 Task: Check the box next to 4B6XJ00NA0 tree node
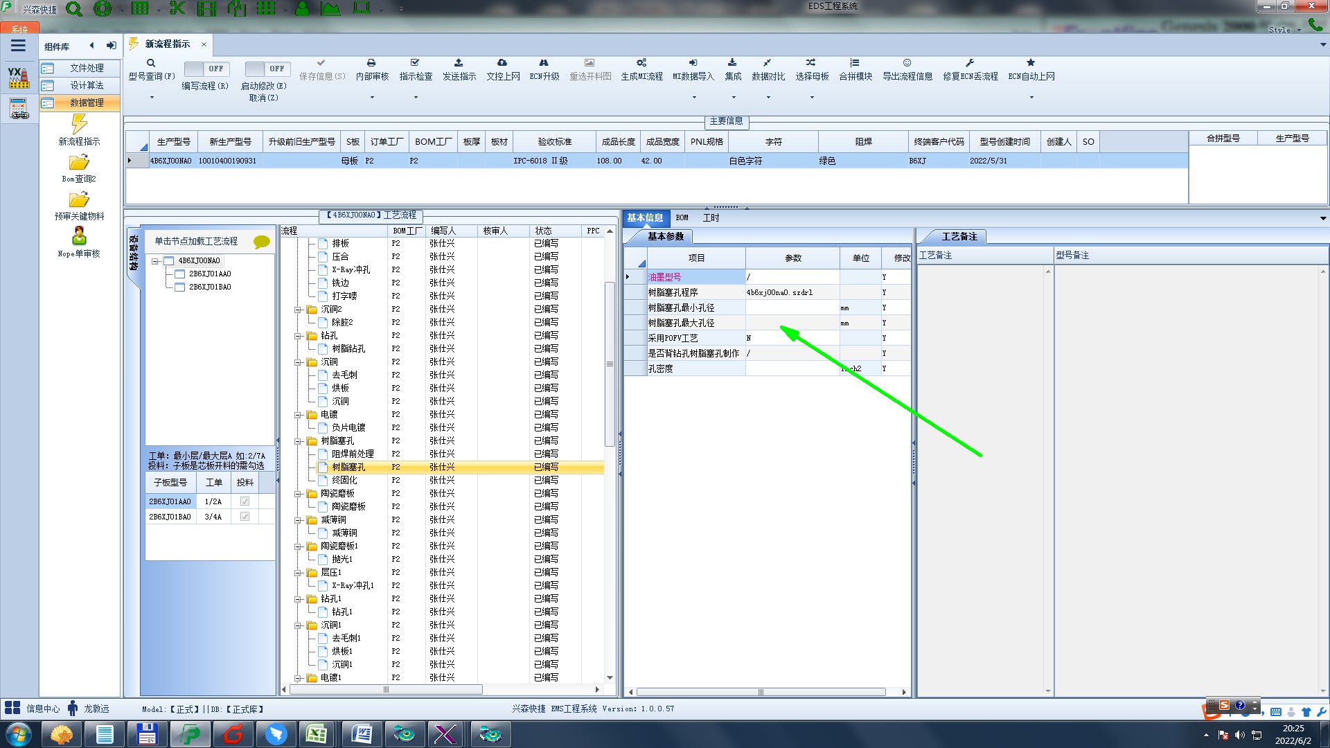(x=168, y=261)
